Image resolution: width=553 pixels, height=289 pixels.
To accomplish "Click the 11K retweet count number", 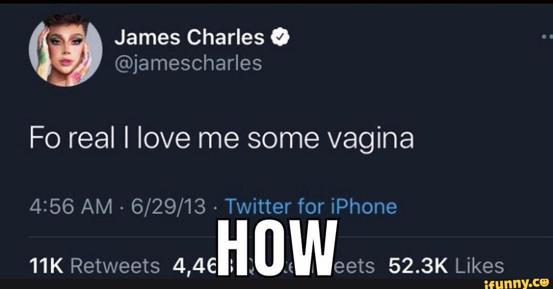I will pos(46,266).
